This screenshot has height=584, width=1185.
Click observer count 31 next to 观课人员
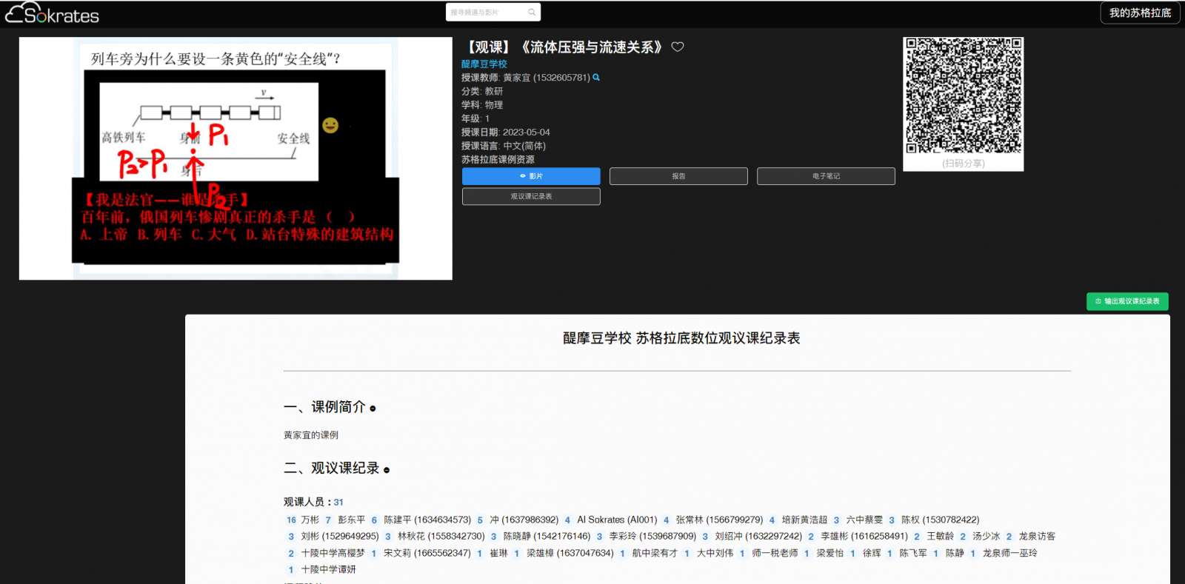[x=338, y=502]
